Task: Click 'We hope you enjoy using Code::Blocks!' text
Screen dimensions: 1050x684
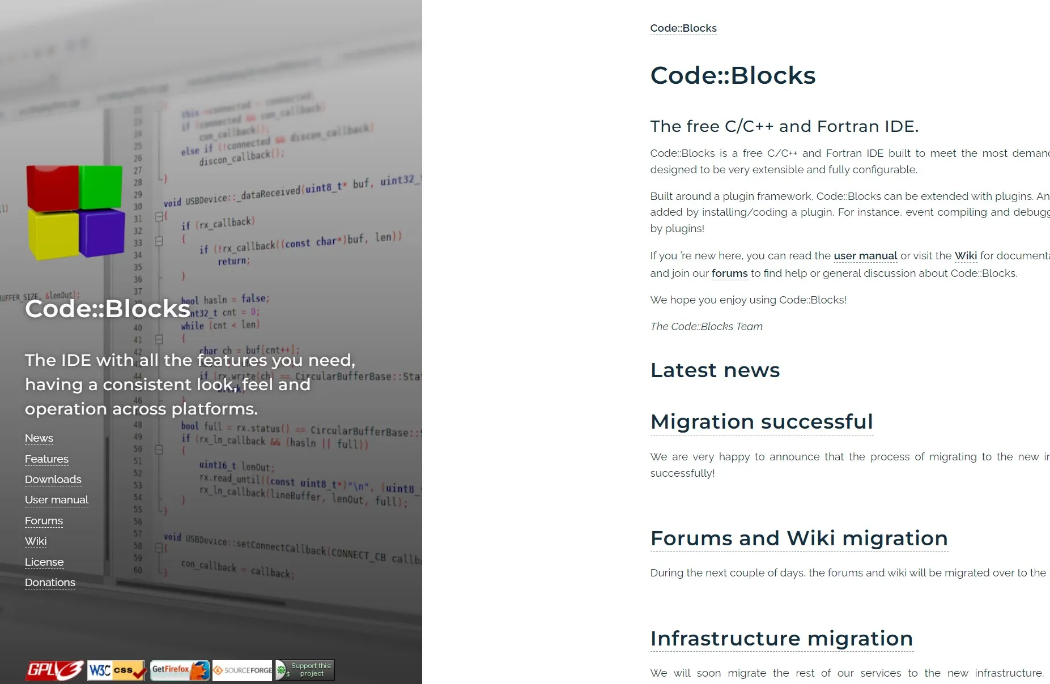Action: 749,300
